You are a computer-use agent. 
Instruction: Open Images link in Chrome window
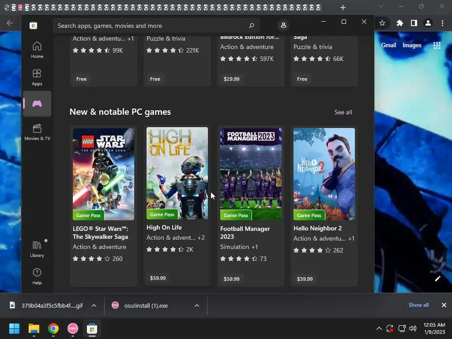pos(412,45)
